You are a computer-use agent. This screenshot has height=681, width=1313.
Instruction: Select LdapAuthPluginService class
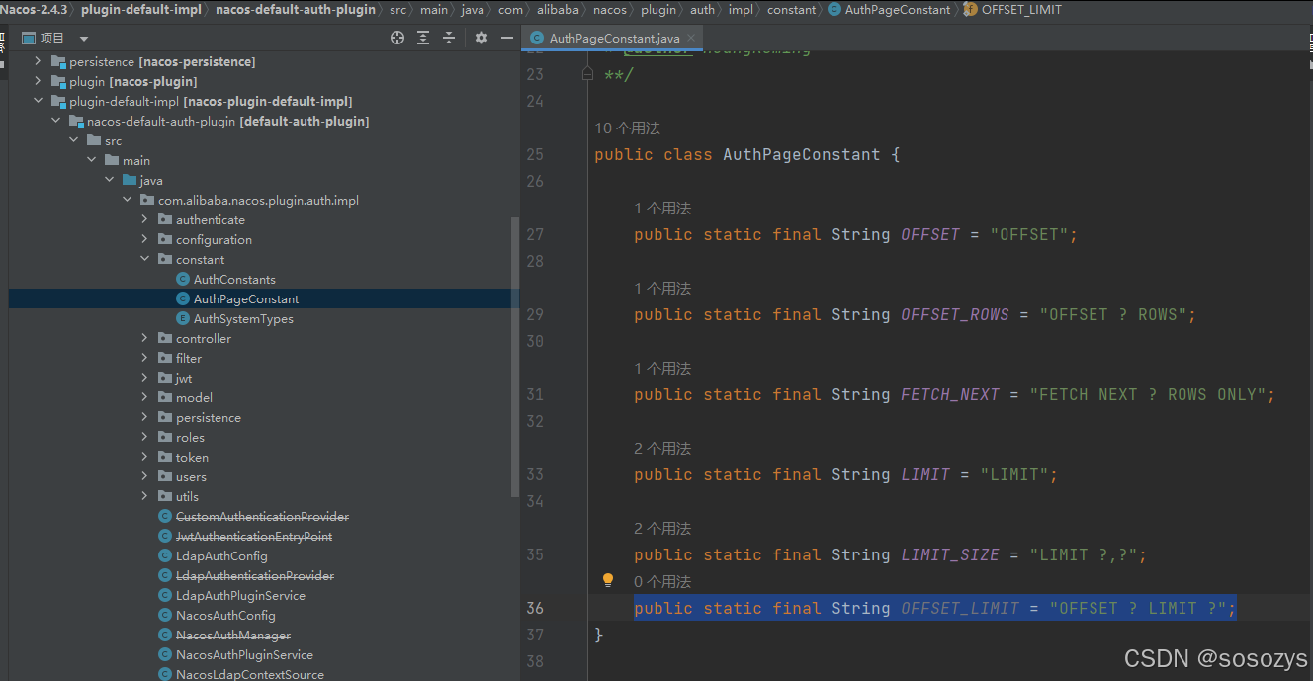[x=240, y=595]
